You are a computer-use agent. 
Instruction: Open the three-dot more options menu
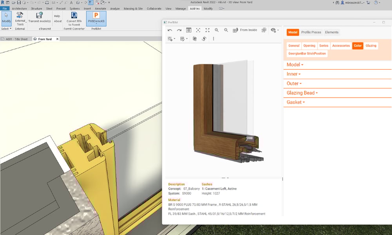(213, 39)
